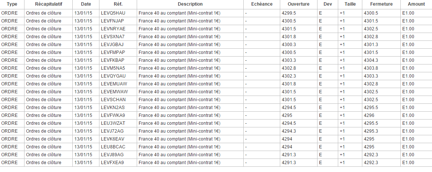This screenshot has height=172, width=432.
Task: Click the Description column header
Action: coord(190,4)
